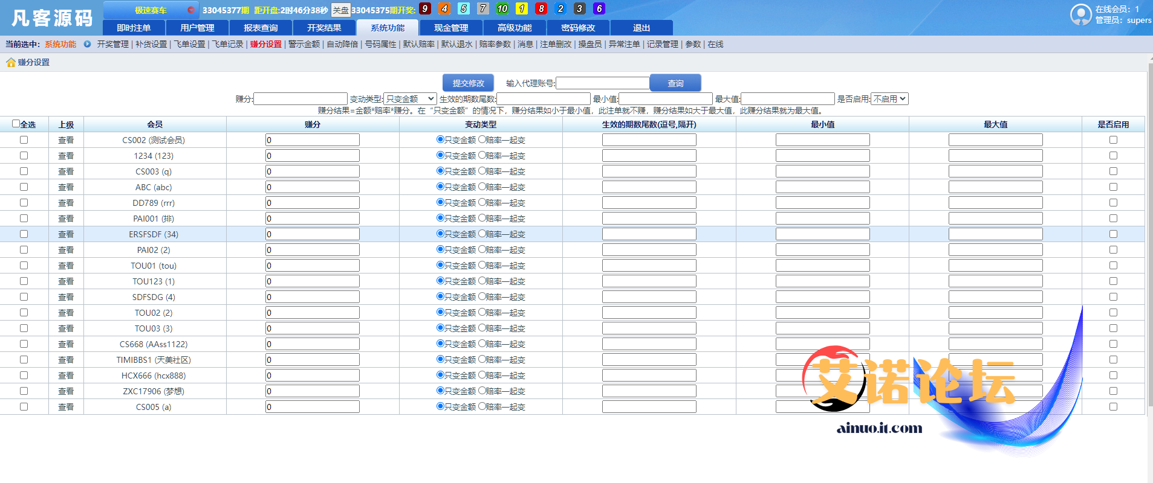Switch to the 用户管理 tab
The height and width of the screenshot is (483, 1153).
click(x=197, y=28)
